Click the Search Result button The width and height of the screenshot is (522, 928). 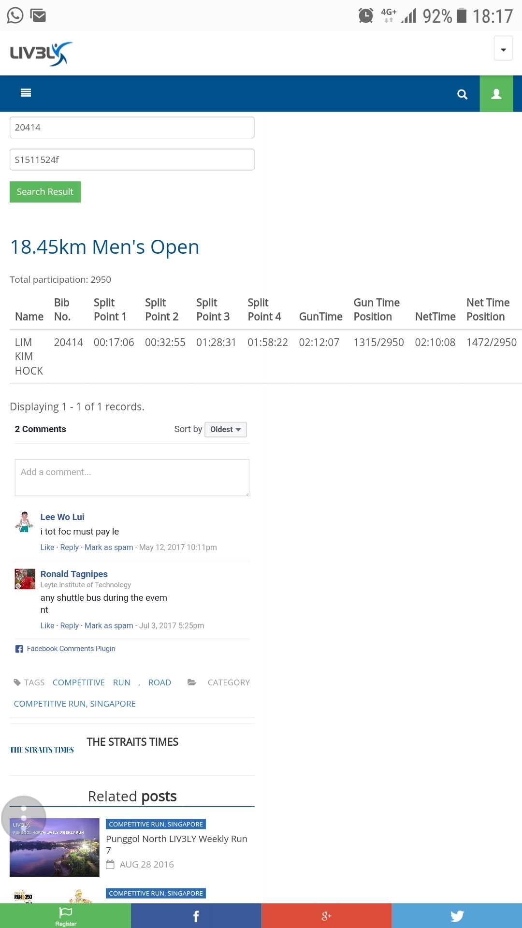(45, 192)
